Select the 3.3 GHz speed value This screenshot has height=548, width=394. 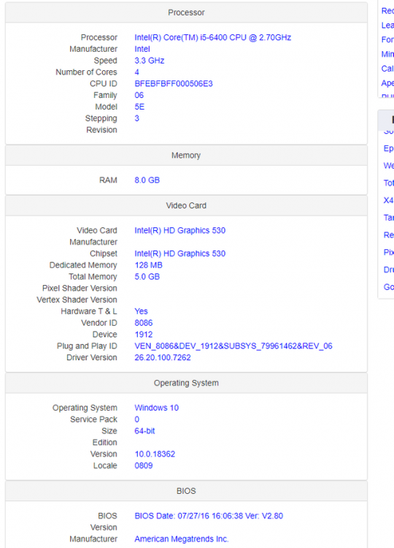coord(150,61)
